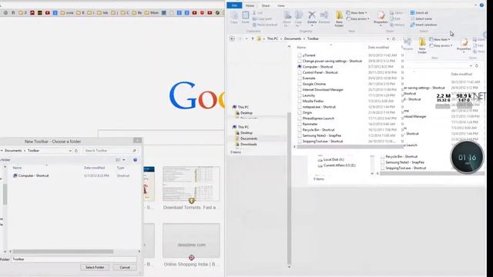This screenshot has height=277, width=493.
Task: Click Select none in the ribbon
Action: pyautogui.click(x=421, y=18)
